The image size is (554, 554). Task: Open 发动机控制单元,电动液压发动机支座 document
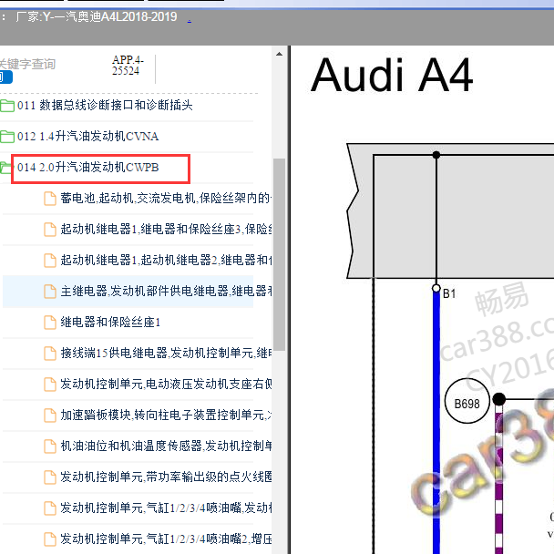166,384
